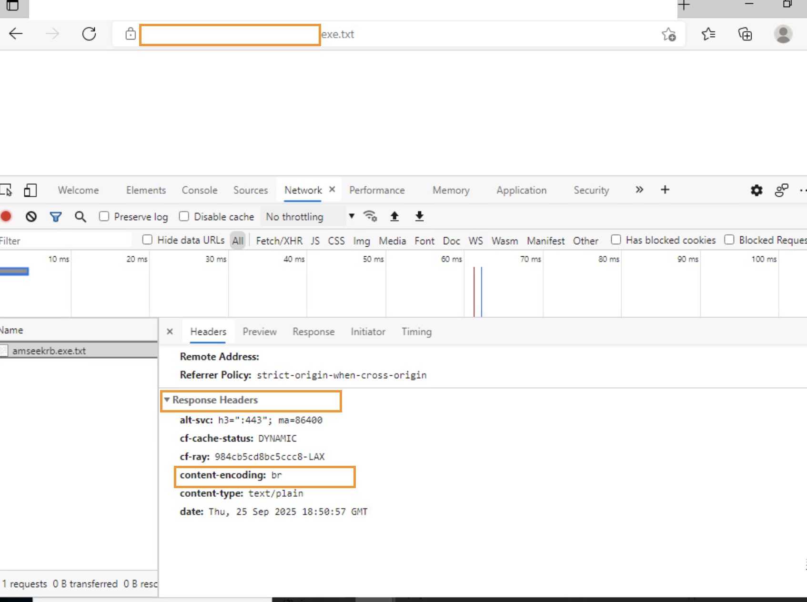The image size is (807, 602).
Task: Enable the Preserve log checkbox
Action: [104, 216]
